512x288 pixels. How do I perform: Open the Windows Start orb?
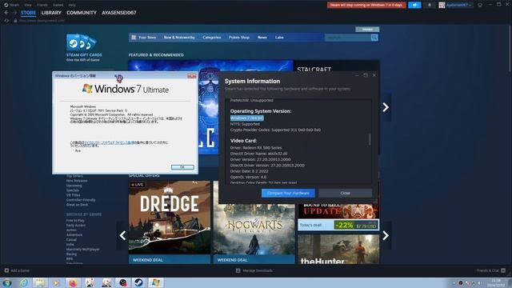[7, 282]
